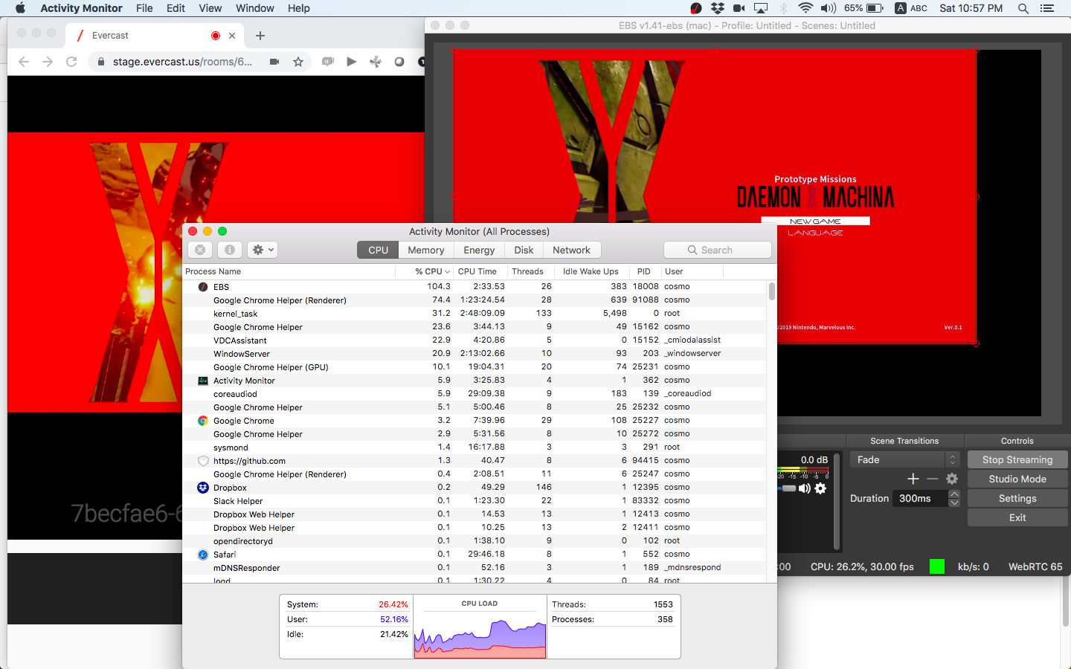
Task: Open transition properties with the gear icon
Action: [951, 479]
